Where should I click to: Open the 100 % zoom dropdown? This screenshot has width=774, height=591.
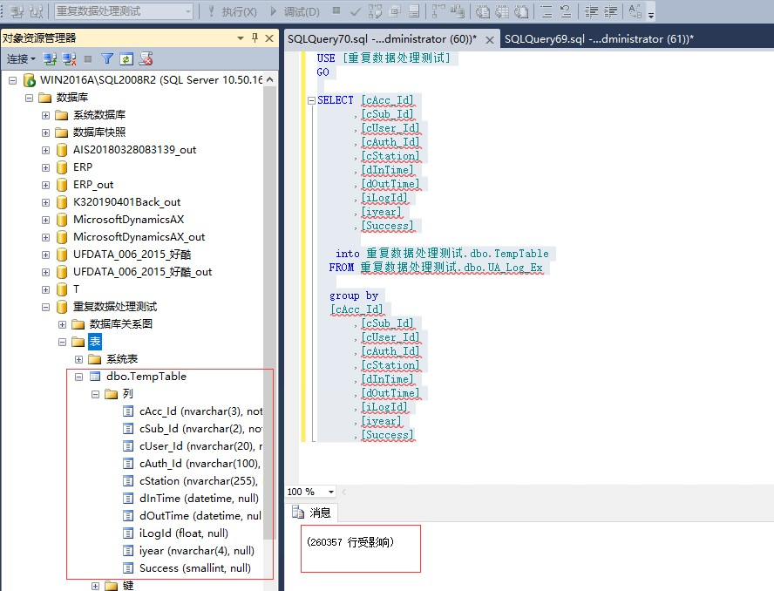[331, 492]
